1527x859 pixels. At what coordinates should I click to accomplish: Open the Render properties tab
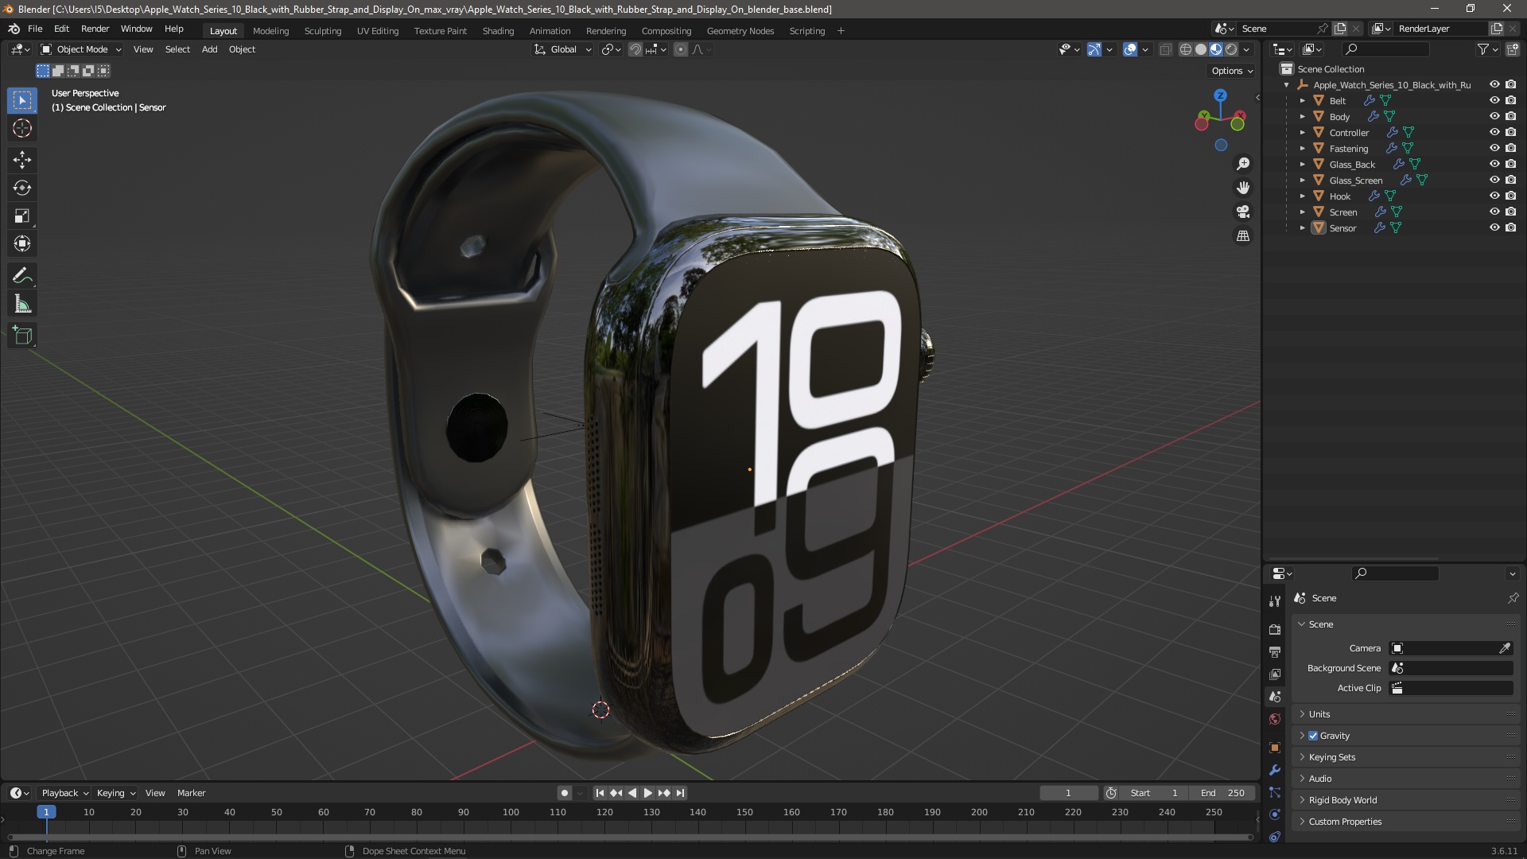coord(1275,629)
